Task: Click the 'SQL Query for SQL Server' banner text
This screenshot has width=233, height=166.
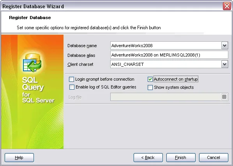Action: (x=38, y=90)
